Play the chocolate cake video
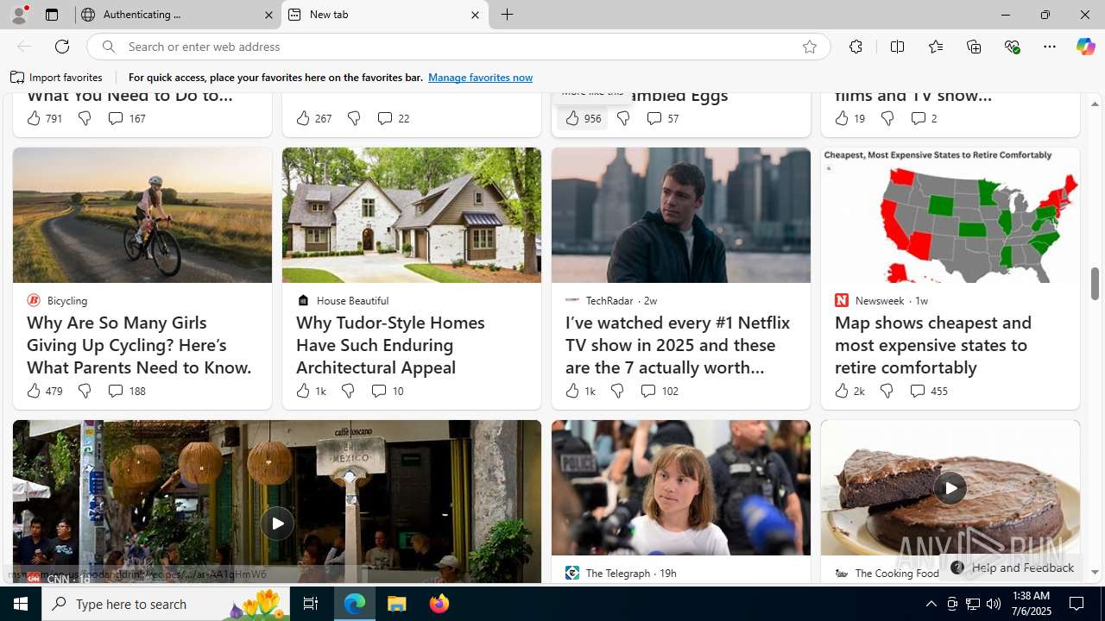 tap(950, 488)
